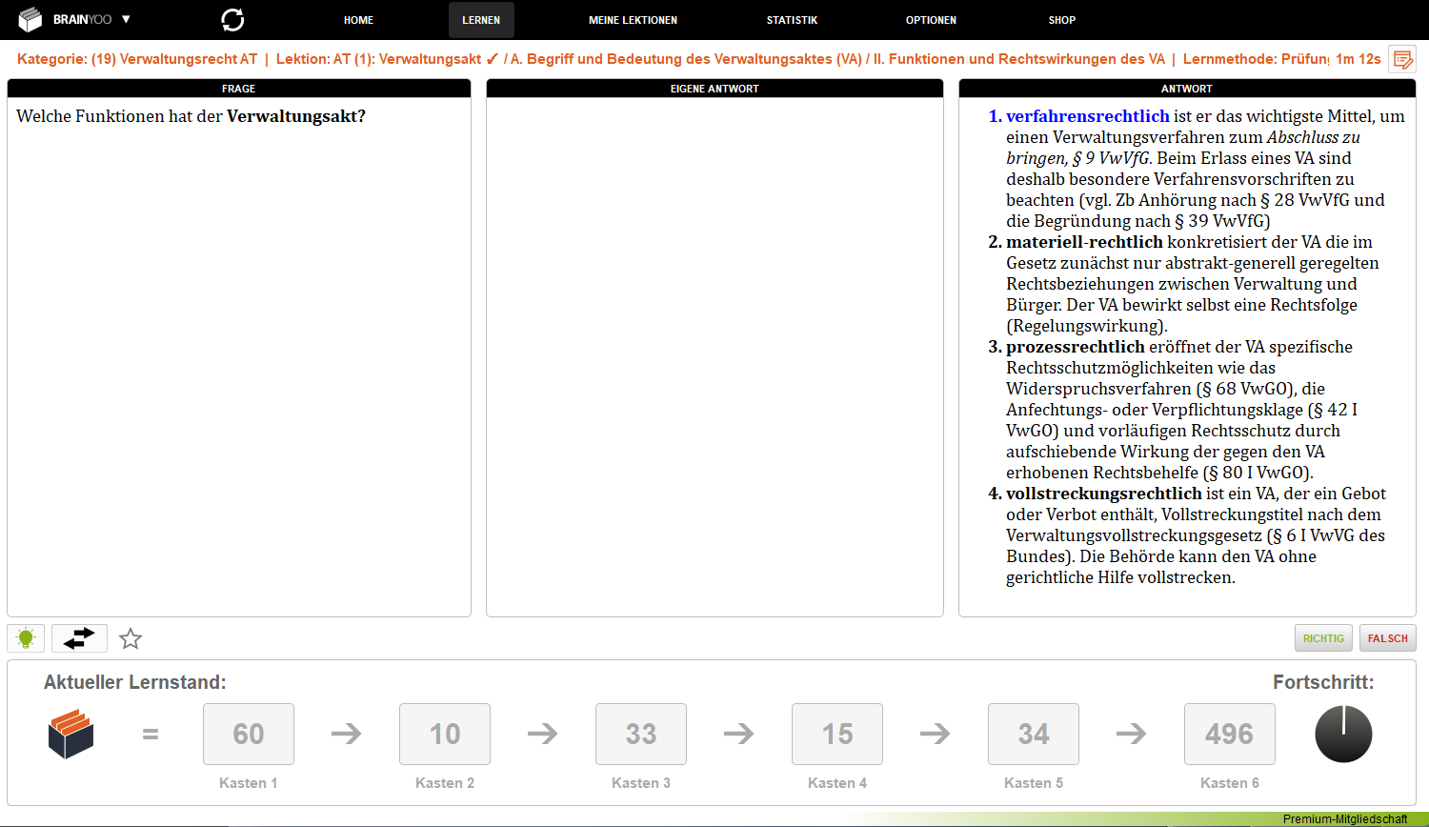The width and height of the screenshot is (1429, 827).
Task: Click the orange flashcard box icon
Action: 71,735
